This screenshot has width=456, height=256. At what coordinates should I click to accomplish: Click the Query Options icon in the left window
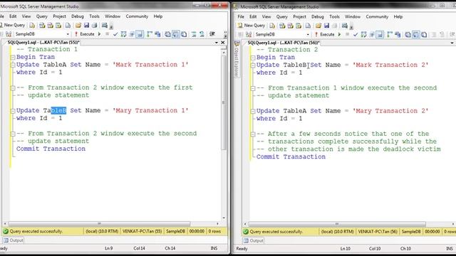click(x=132, y=34)
